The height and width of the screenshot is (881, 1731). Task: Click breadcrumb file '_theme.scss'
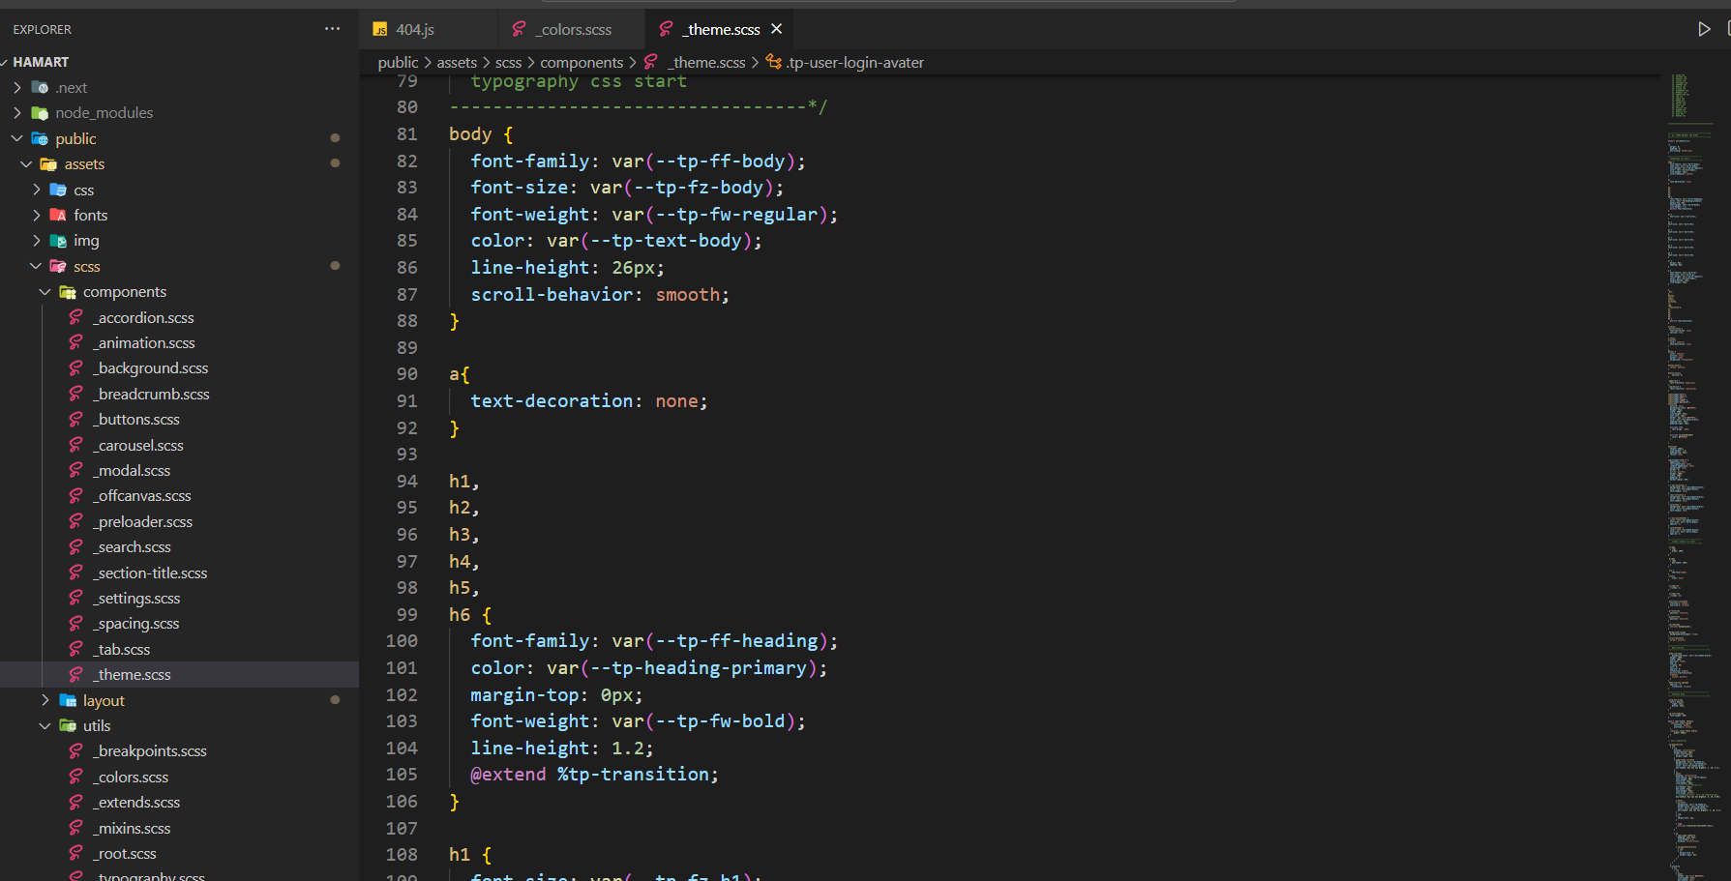click(706, 62)
